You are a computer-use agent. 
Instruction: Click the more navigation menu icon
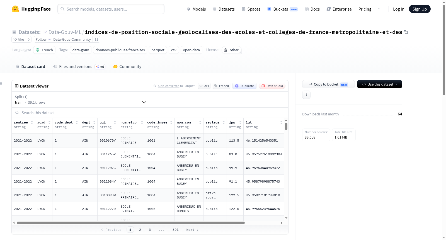(380, 9)
